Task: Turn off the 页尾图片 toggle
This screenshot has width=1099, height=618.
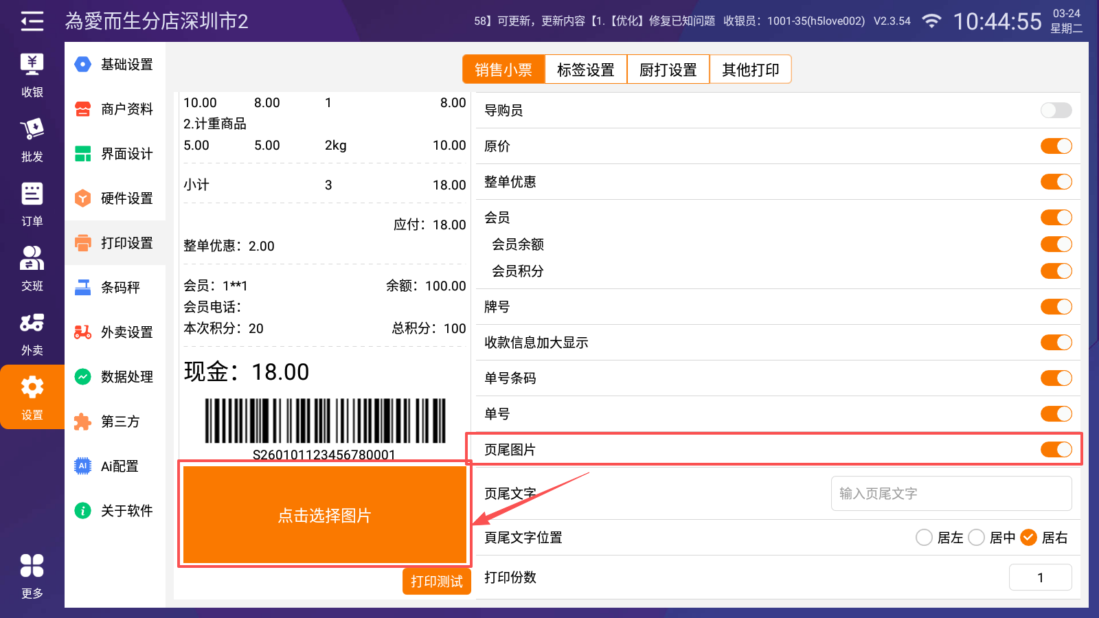Action: coord(1056,450)
